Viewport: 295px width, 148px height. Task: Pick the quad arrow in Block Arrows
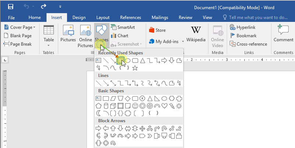(142, 129)
